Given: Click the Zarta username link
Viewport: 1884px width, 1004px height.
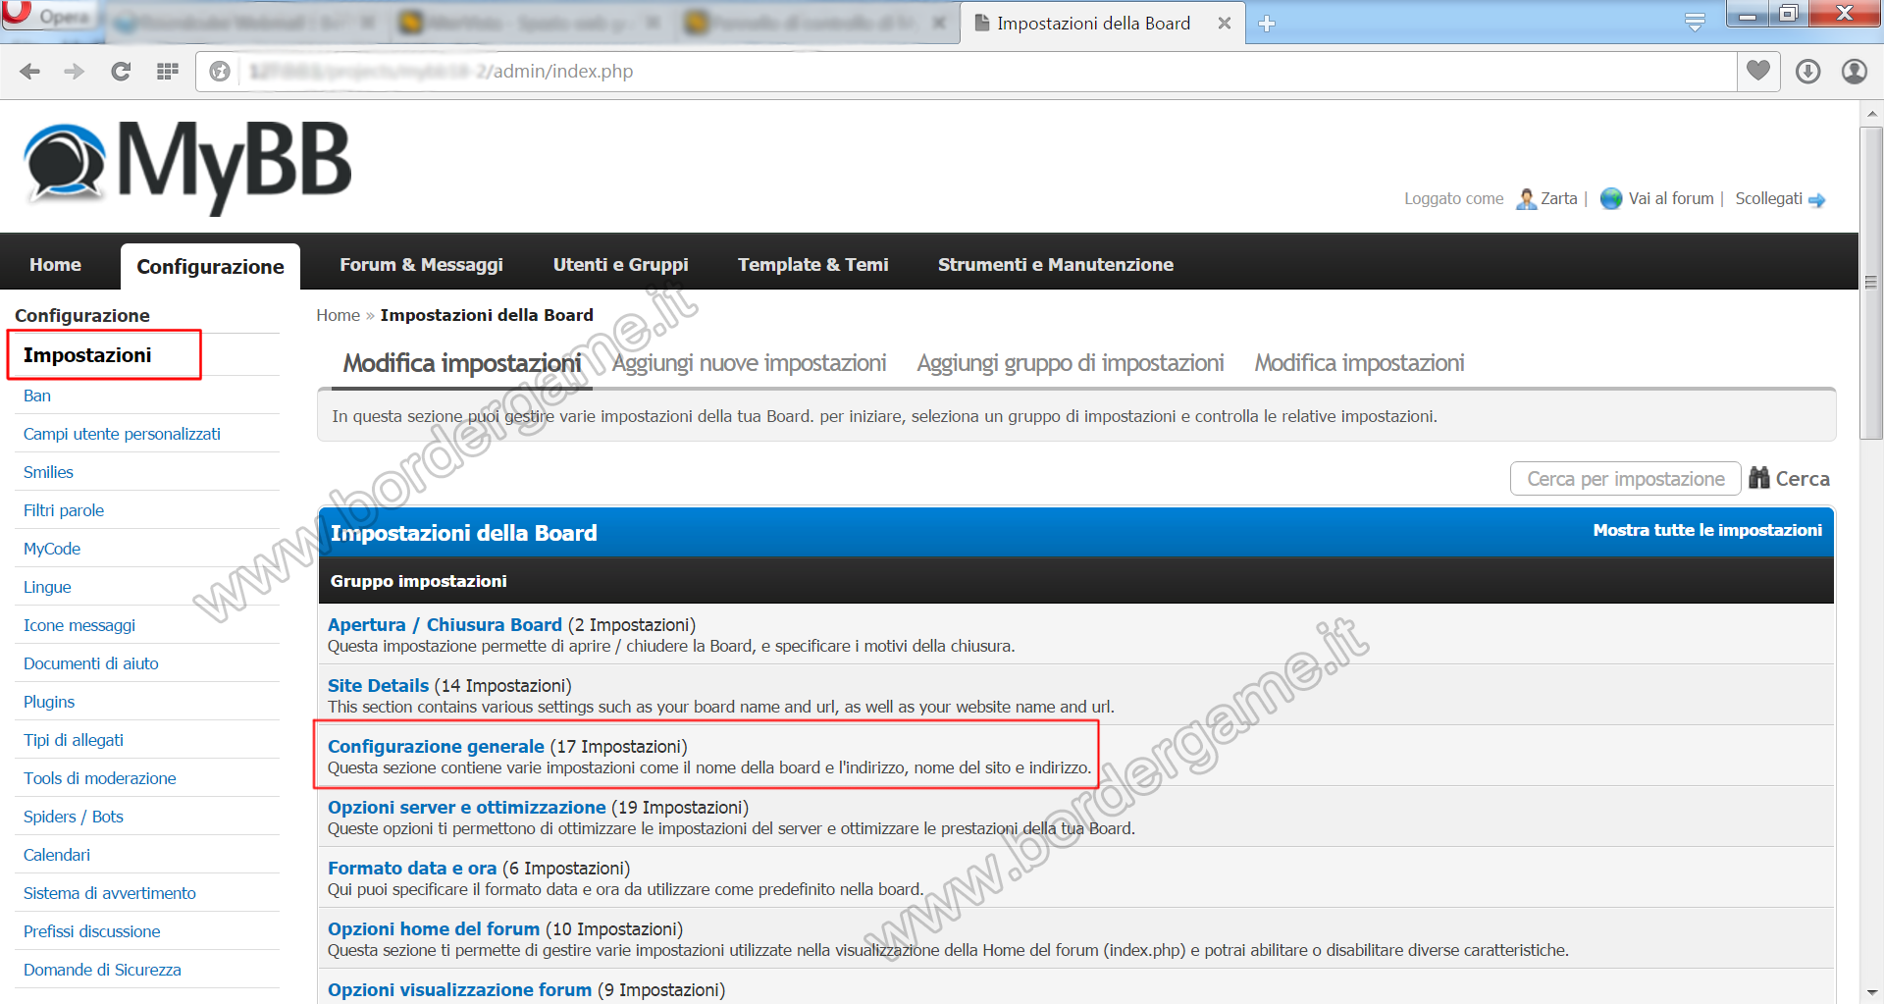Looking at the screenshot, I should tap(1558, 198).
